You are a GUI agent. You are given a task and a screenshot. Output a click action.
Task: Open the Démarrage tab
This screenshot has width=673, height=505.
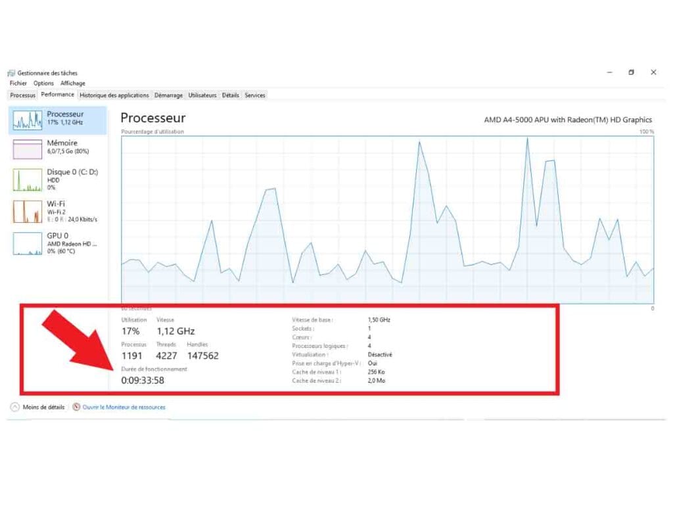click(169, 95)
